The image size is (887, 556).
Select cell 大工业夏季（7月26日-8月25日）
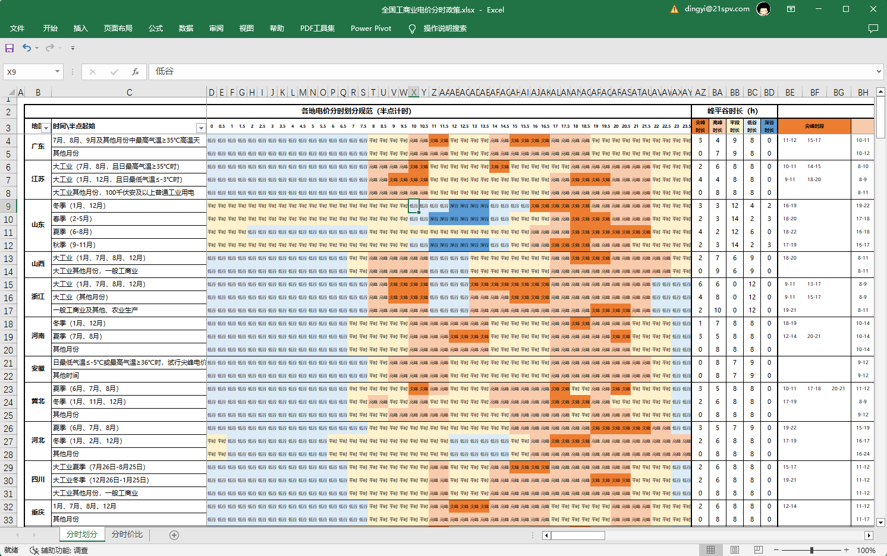point(129,467)
